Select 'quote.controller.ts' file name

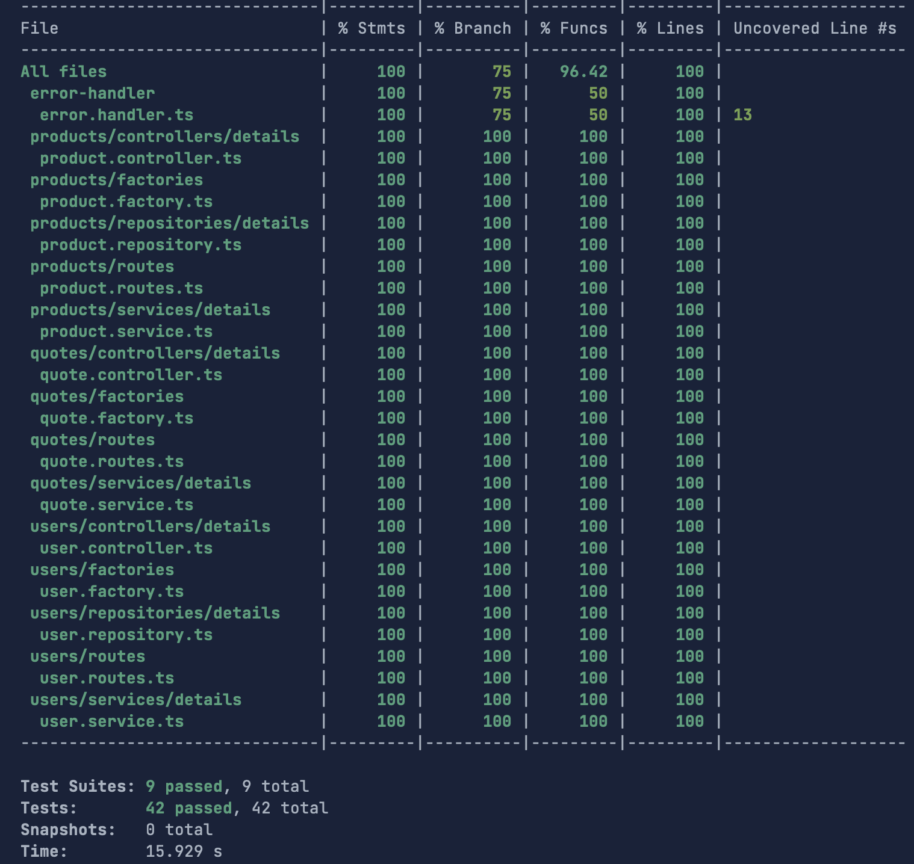[x=131, y=375]
